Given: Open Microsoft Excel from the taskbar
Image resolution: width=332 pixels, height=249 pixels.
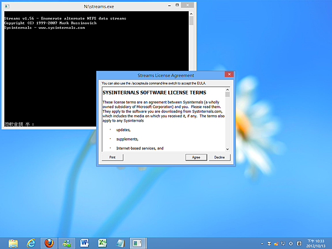Looking at the screenshot, I should pos(102,243).
